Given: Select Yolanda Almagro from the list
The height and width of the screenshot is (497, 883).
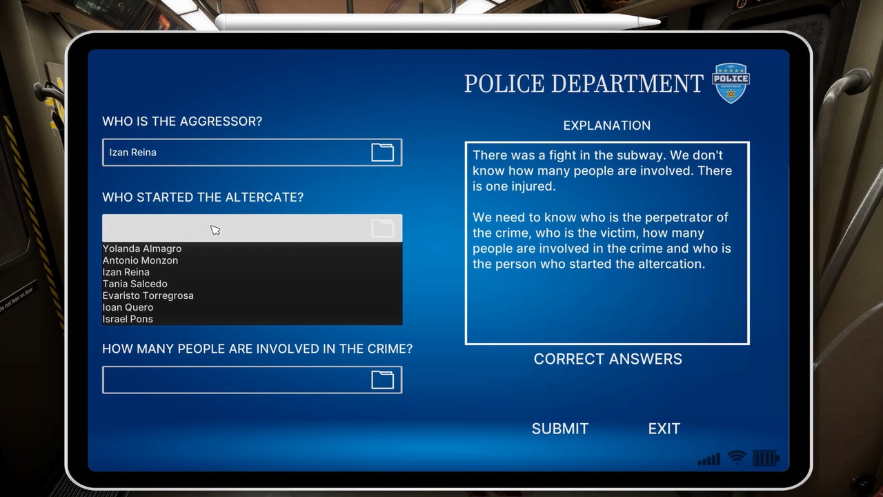Looking at the screenshot, I should (142, 248).
